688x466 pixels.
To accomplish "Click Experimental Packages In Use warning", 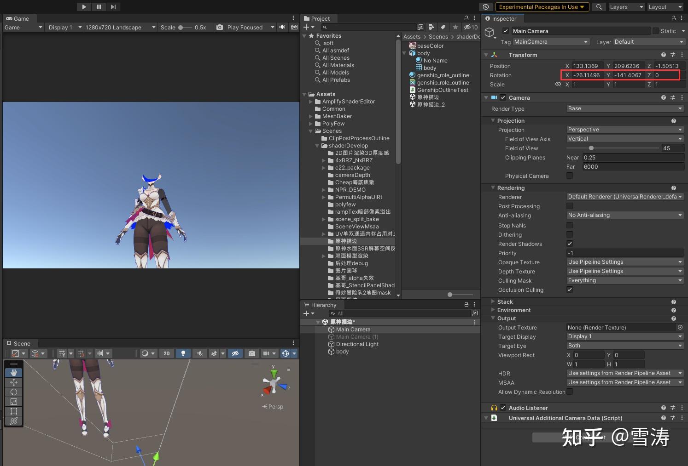I will point(542,6).
